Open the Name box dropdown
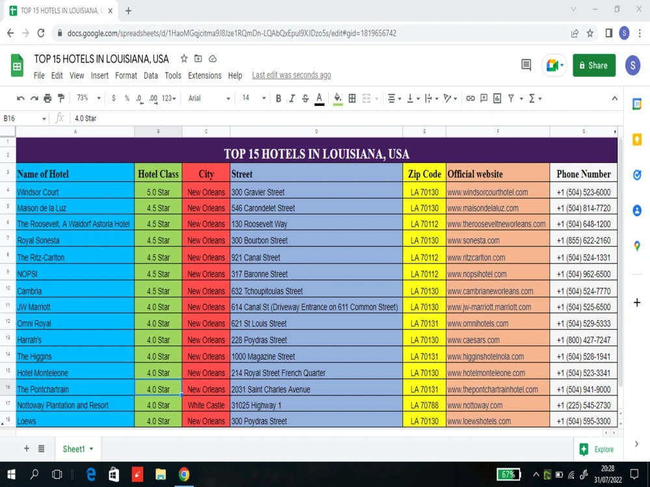The height and width of the screenshot is (487, 650). (44, 119)
